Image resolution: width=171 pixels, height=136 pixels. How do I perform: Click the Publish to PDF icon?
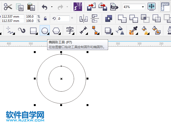(114, 7)
